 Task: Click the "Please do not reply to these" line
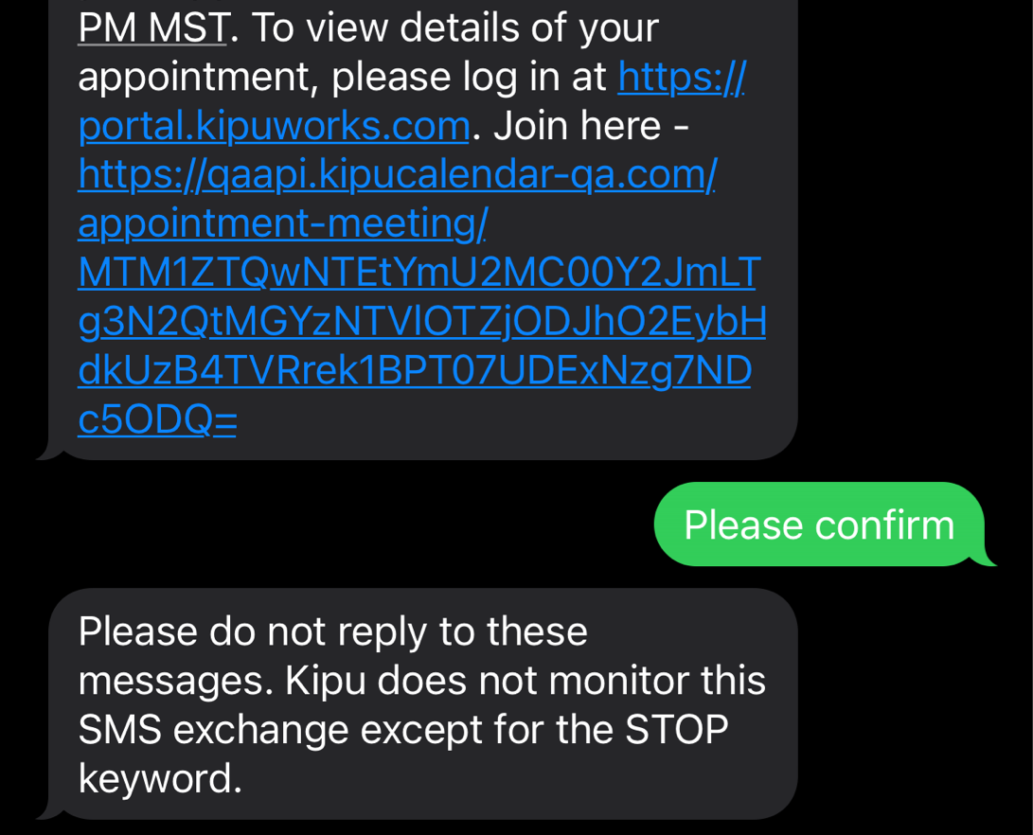[332, 631]
